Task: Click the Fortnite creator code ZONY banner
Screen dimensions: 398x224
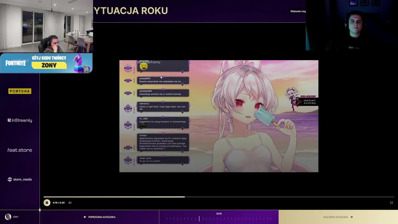Action: click(x=46, y=63)
